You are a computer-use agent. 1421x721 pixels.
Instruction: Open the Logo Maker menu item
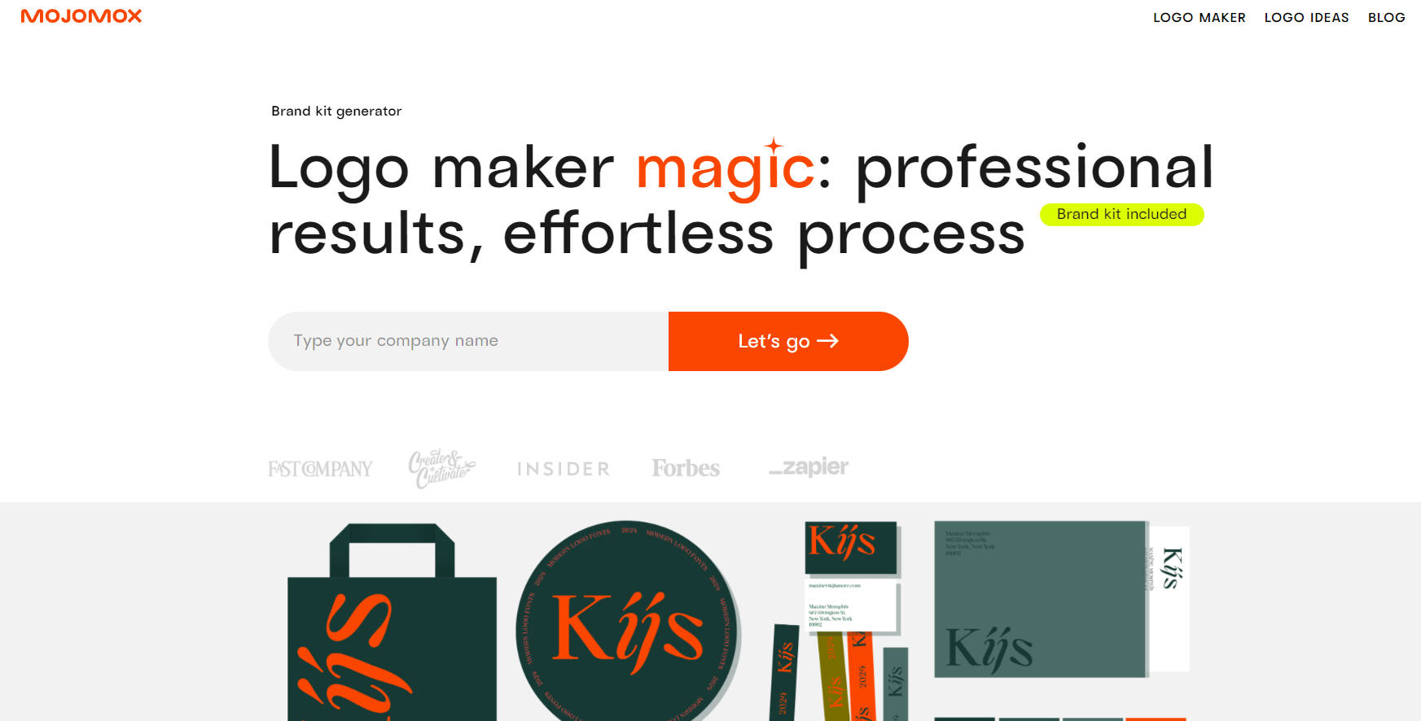tap(1199, 17)
